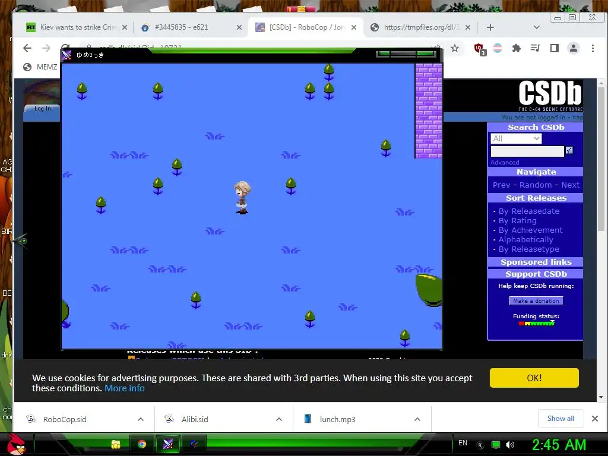The height and width of the screenshot is (456, 608).
Task: Click the minimize segment of game window
Action: click(x=383, y=53)
